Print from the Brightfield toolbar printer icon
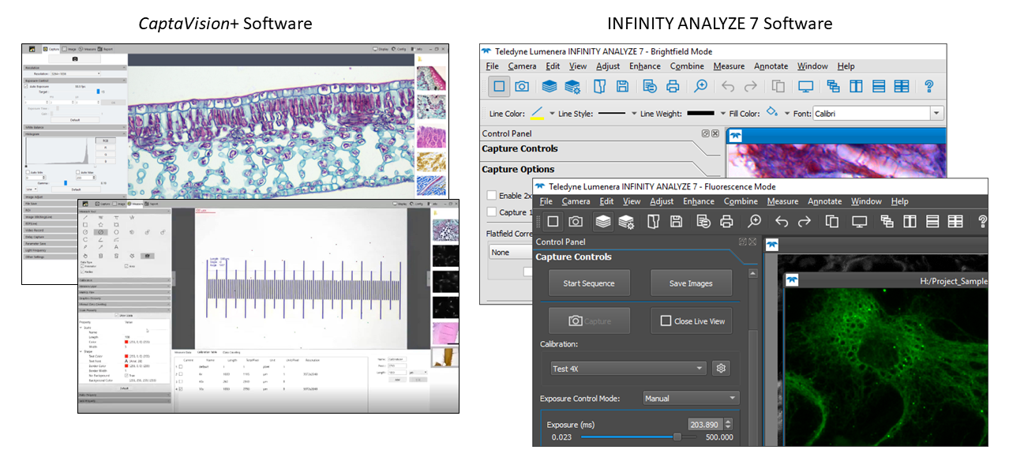This screenshot has width=1009, height=461. (x=673, y=87)
